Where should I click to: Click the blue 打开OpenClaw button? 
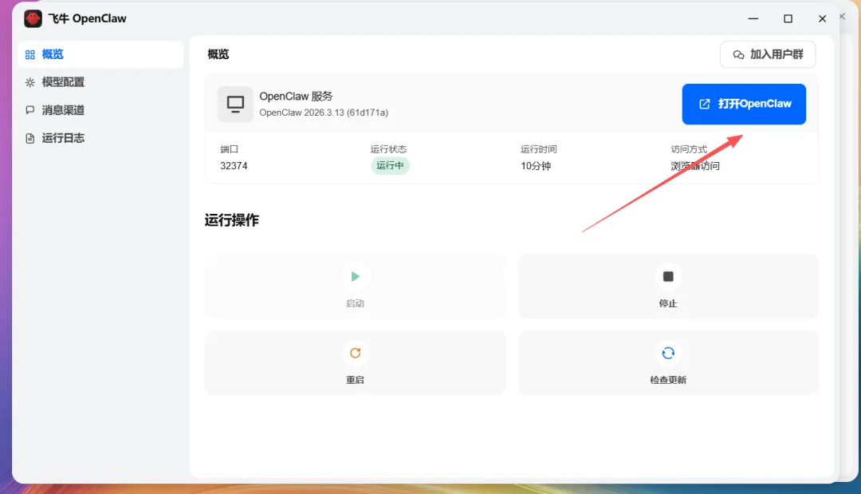click(744, 104)
